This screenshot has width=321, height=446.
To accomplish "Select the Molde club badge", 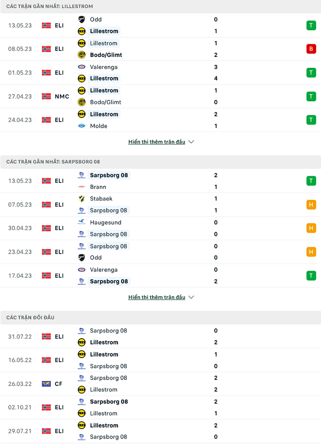I will coord(82,126).
